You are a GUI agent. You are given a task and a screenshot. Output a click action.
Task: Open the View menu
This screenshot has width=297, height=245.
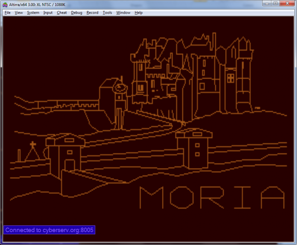19,13
